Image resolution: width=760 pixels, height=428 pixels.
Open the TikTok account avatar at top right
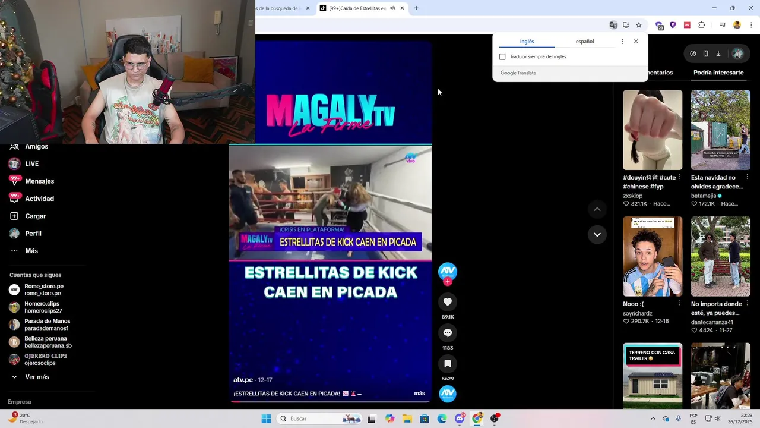point(737,53)
